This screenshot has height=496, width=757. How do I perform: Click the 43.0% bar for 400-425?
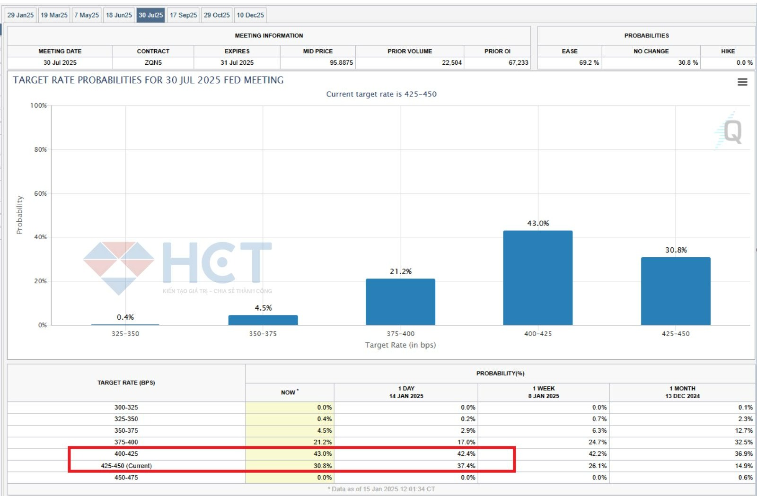[538, 278]
